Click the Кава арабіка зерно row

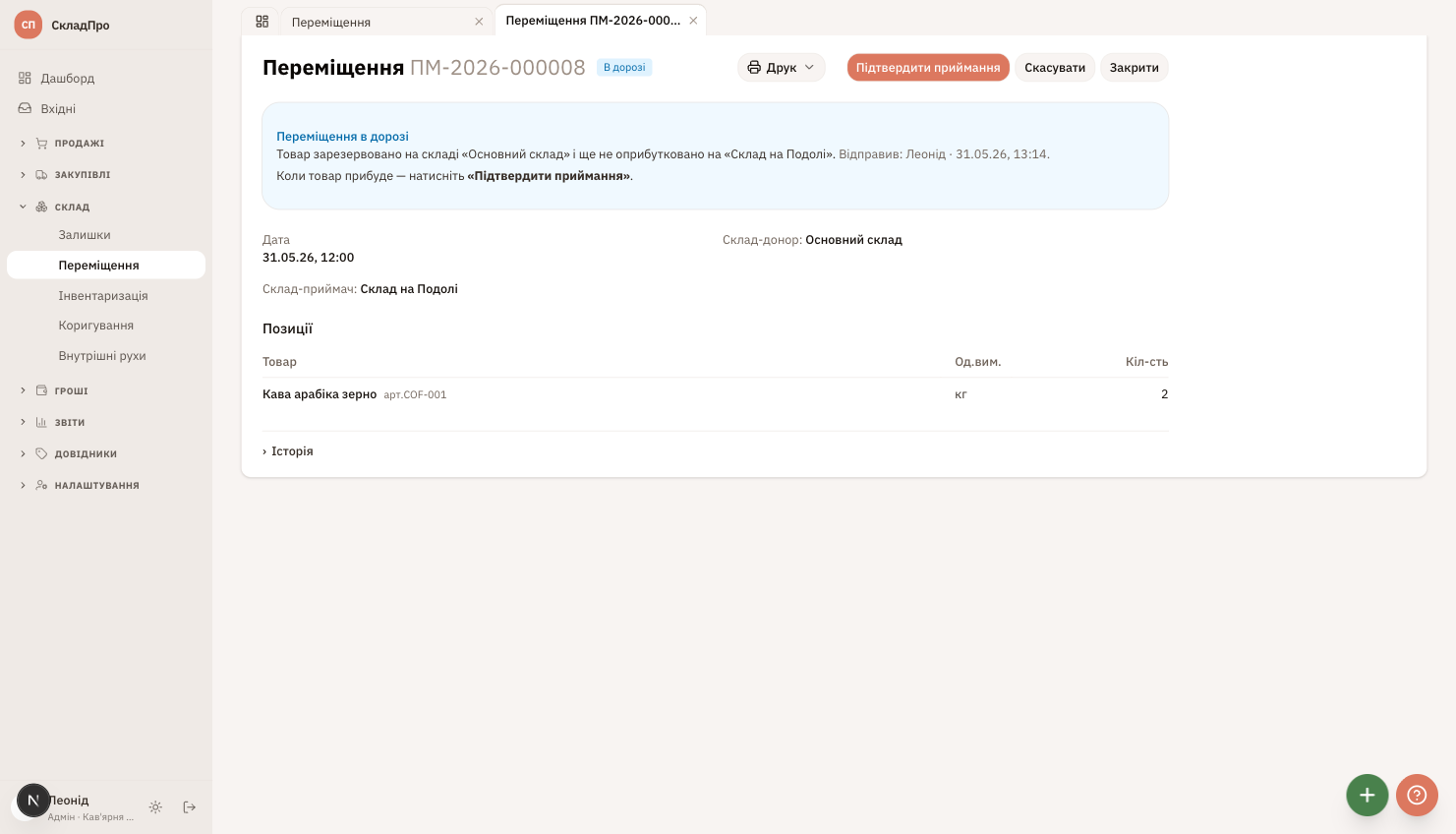pyautogui.click(x=715, y=394)
